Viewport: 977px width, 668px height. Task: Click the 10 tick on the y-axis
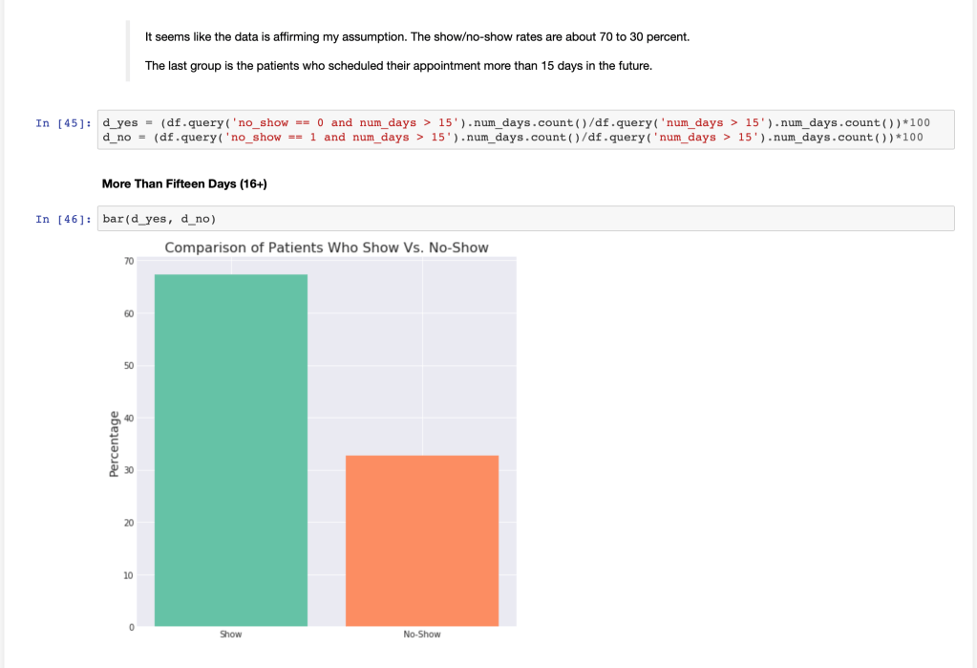(x=129, y=575)
